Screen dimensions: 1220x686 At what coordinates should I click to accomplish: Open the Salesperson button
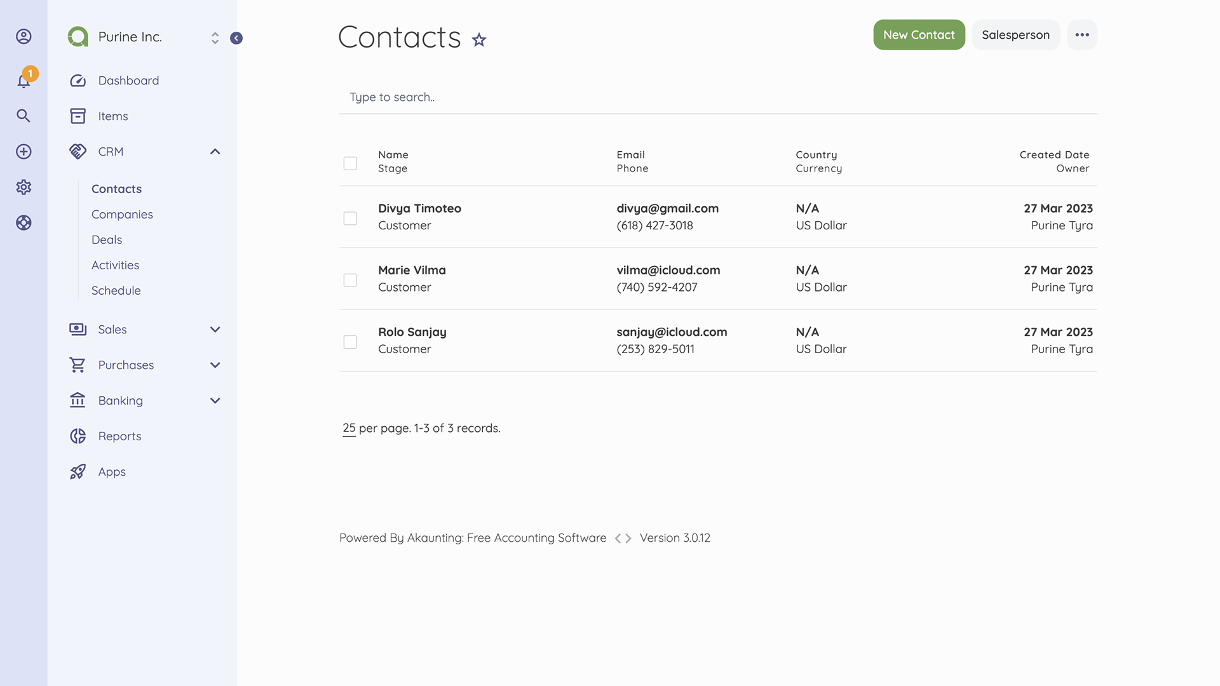click(x=1015, y=35)
